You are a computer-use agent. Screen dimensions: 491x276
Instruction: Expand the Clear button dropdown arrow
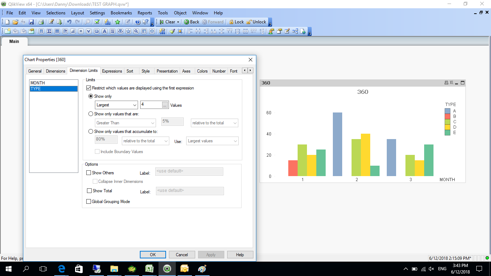pyautogui.click(x=178, y=22)
